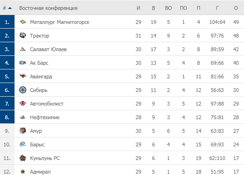This screenshot has width=244, height=175.
Task: Sort standings by В wins column
Action: (153, 8)
